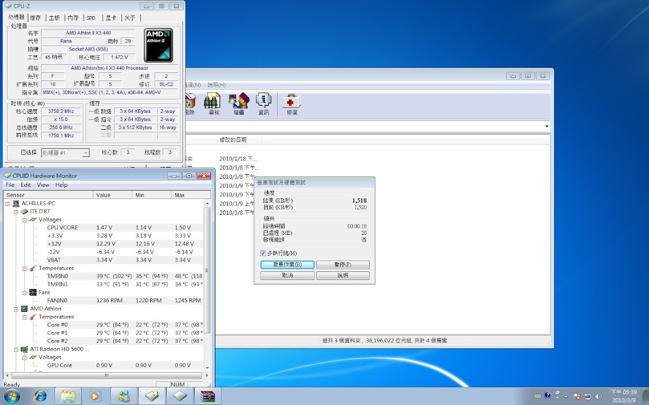
Task: Switch to the 内存 (Memory) tab in CPU-Z
Action: tap(73, 18)
